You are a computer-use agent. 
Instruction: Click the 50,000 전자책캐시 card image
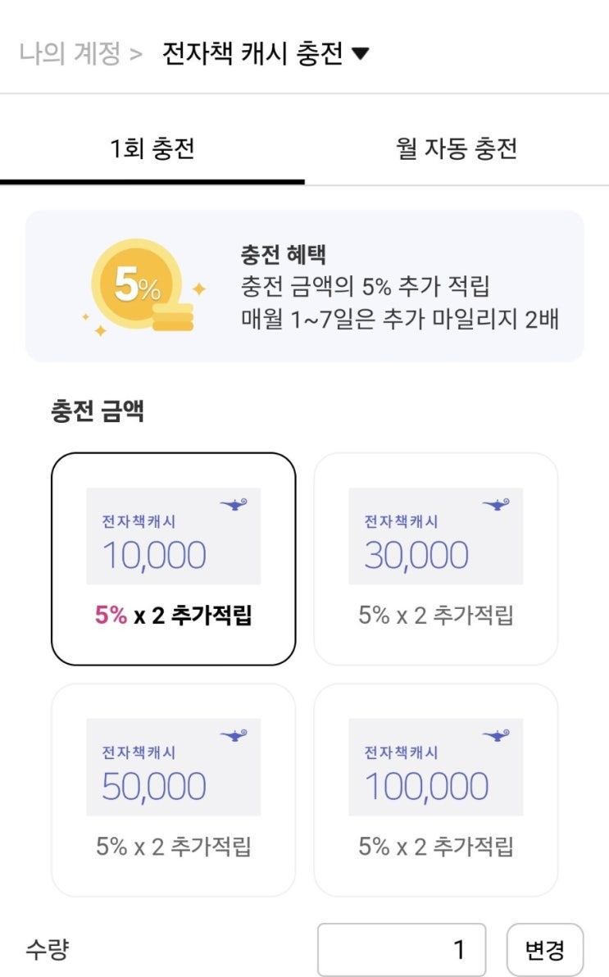click(x=173, y=768)
